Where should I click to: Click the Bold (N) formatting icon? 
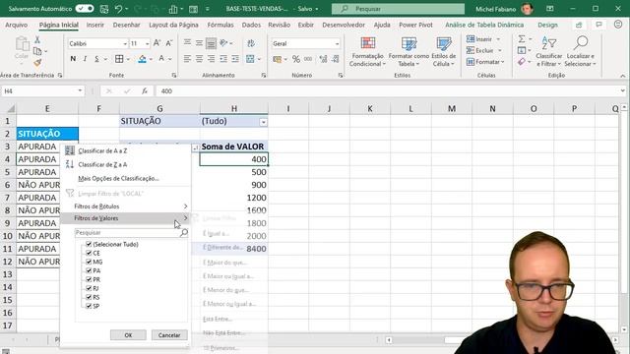[x=73, y=59]
